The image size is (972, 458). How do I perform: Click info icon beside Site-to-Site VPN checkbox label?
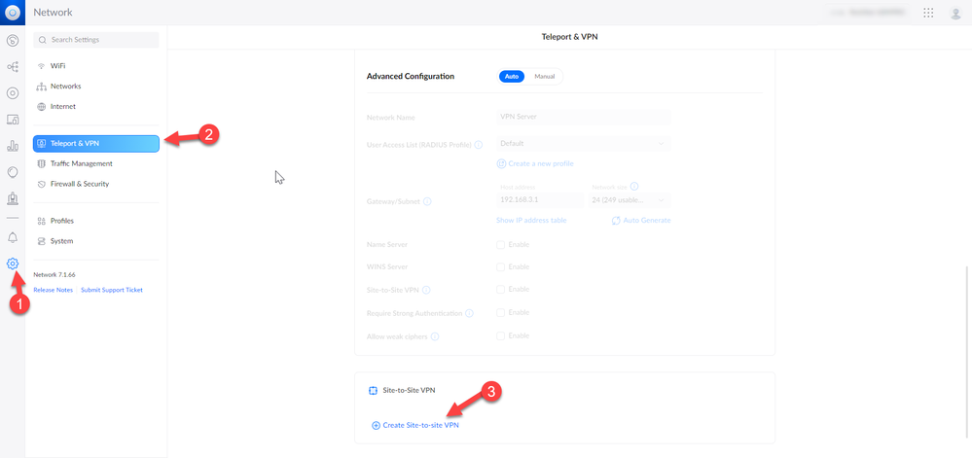pos(426,290)
